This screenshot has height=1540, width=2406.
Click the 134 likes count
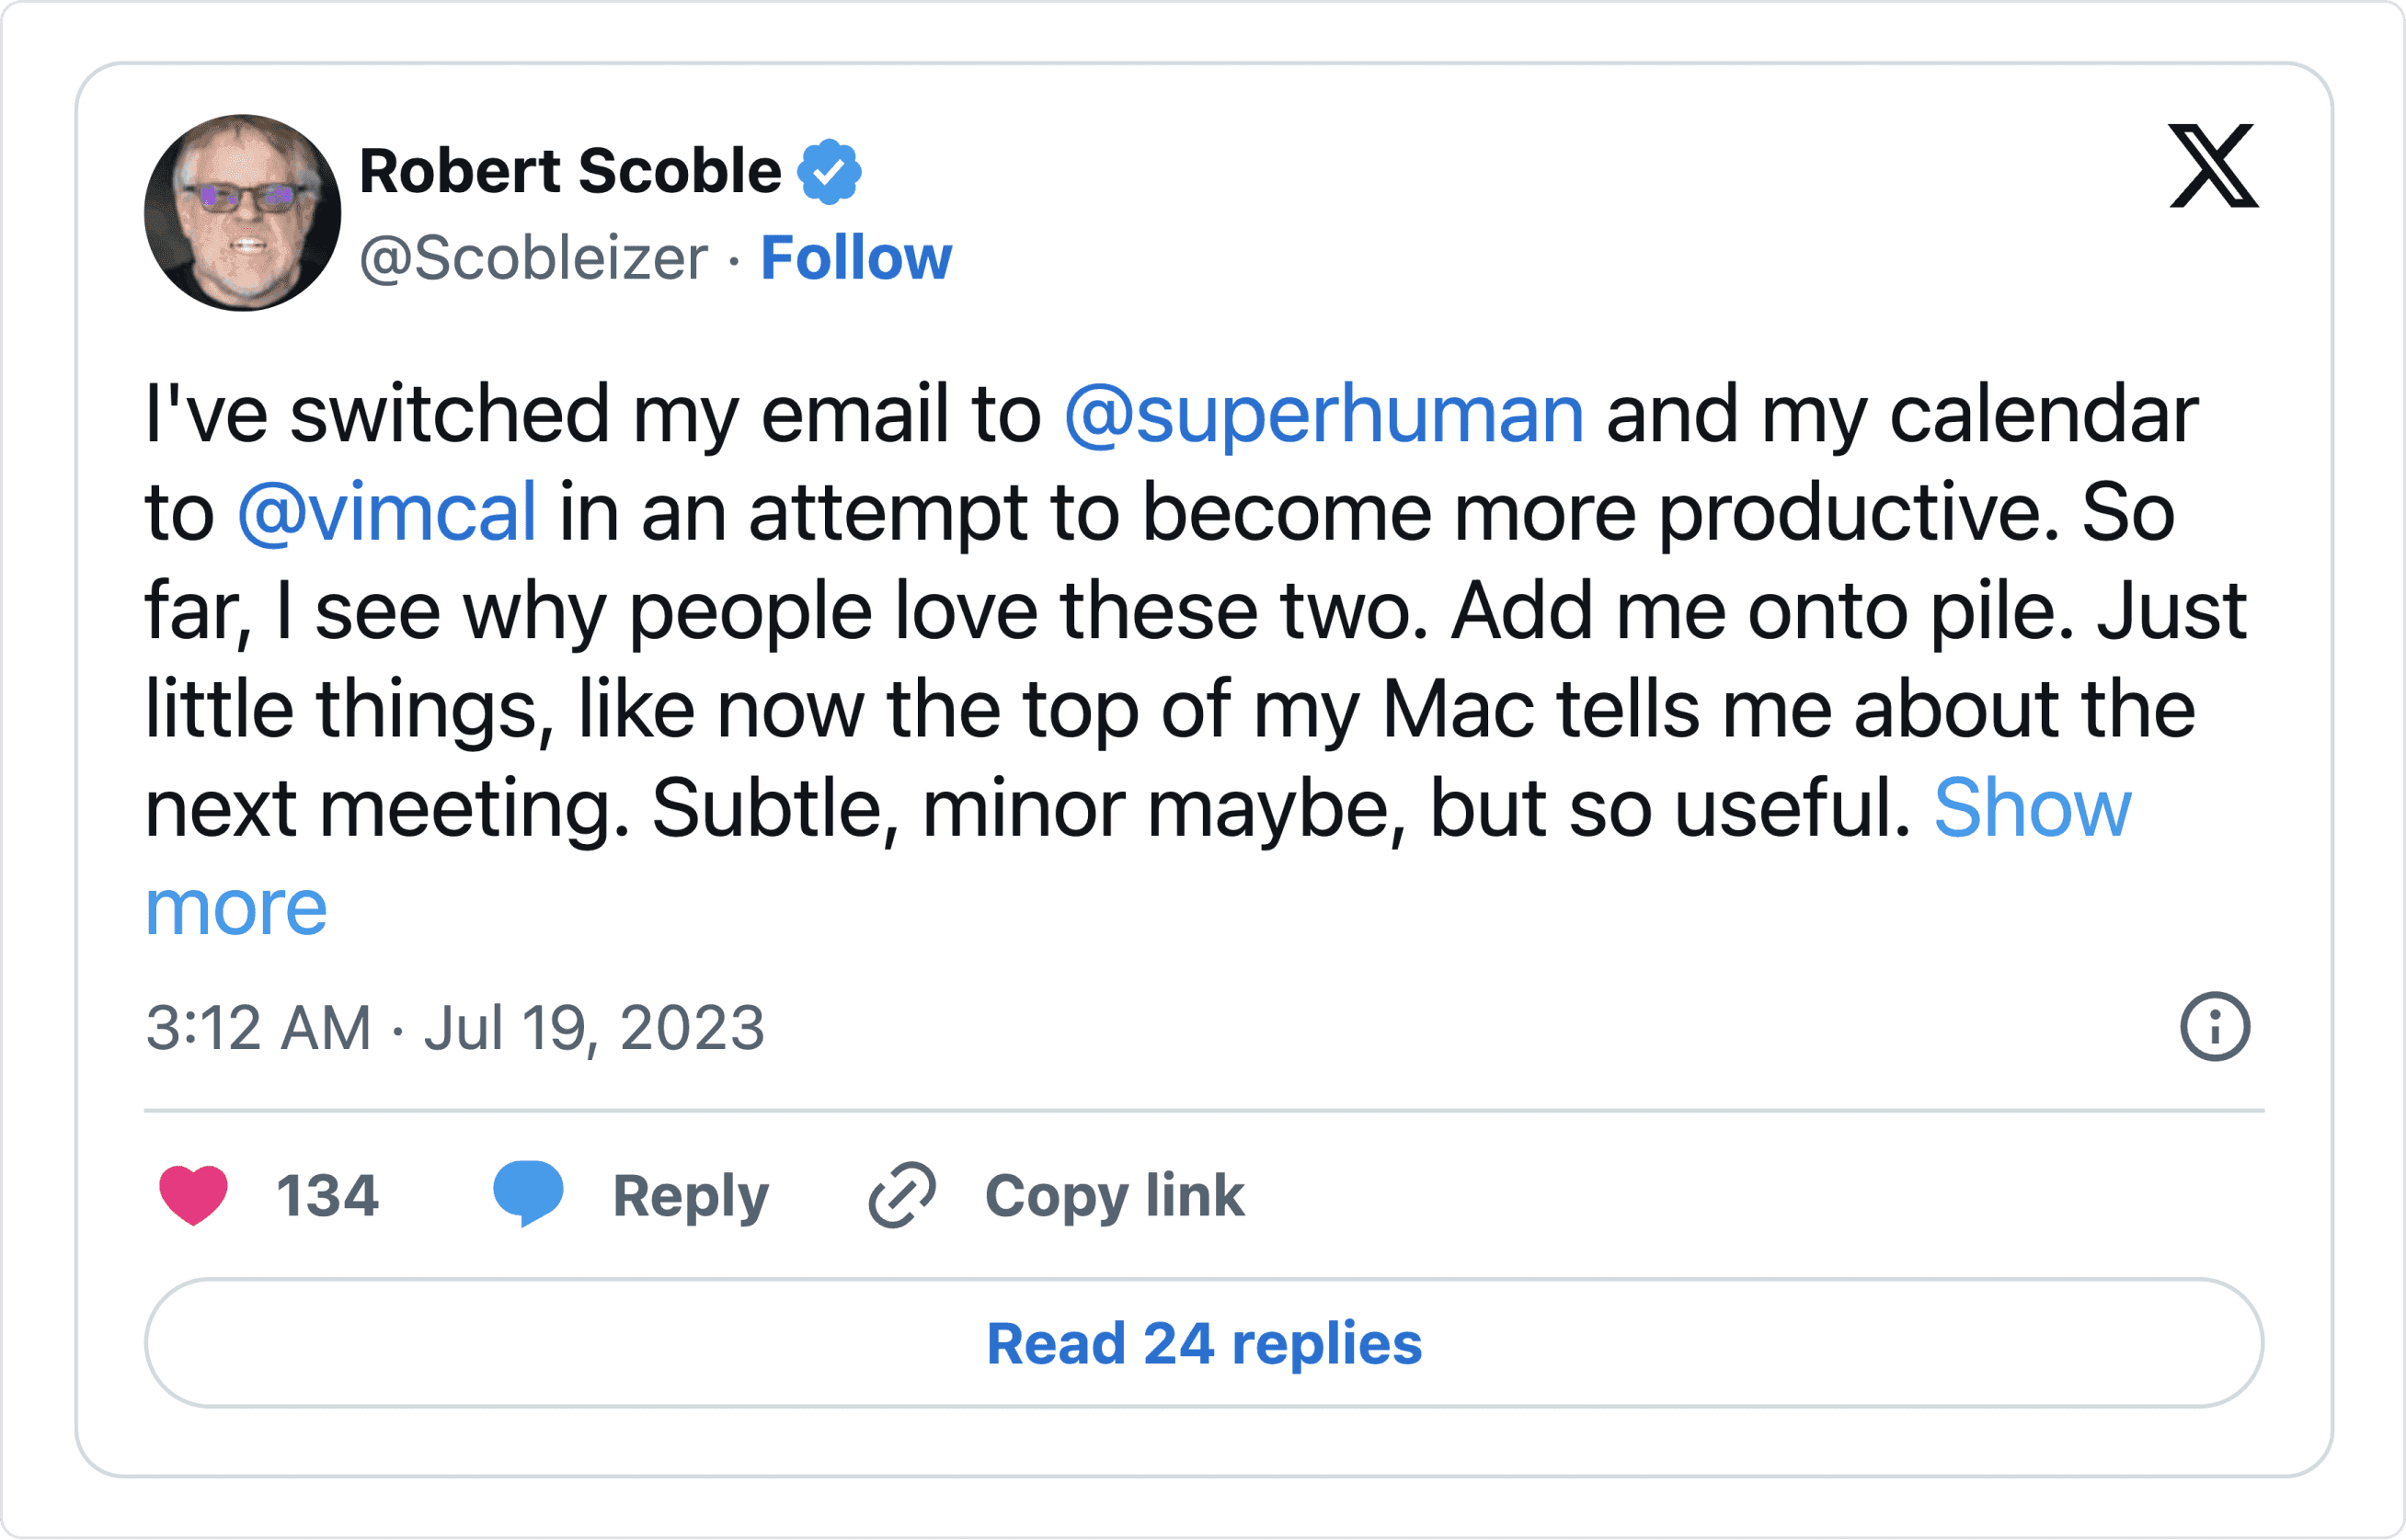point(327,1195)
